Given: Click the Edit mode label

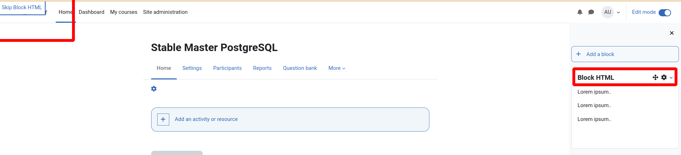Looking at the screenshot, I should pos(644,12).
